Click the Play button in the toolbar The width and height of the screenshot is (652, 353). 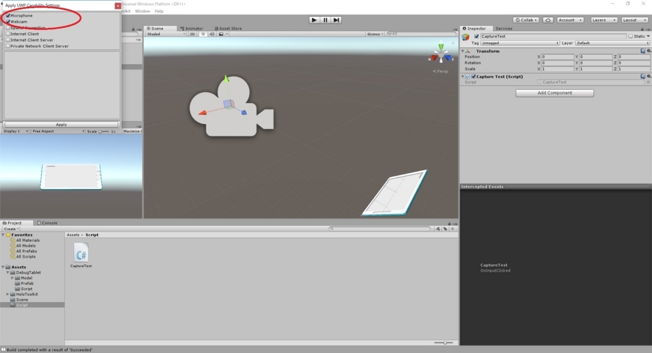pyautogui.click(x=315, y=20)
